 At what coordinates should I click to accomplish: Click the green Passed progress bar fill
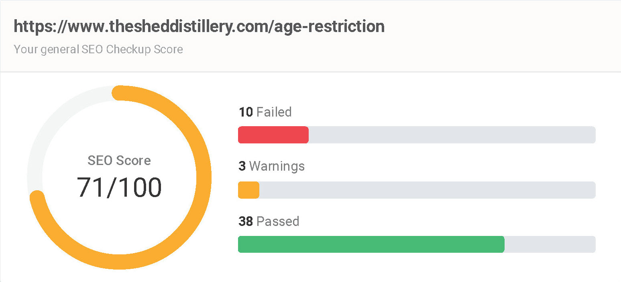[x=371, y=244]
